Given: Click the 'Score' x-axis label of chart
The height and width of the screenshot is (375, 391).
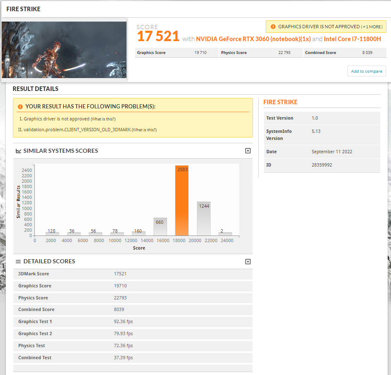Looking at the screenshot, I should click(x=139, y=248).
